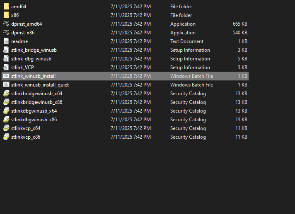Select the stlinkbridgewinusb_x86 file name
Viewport: 295px width, 214px height.
click(36, 102)
